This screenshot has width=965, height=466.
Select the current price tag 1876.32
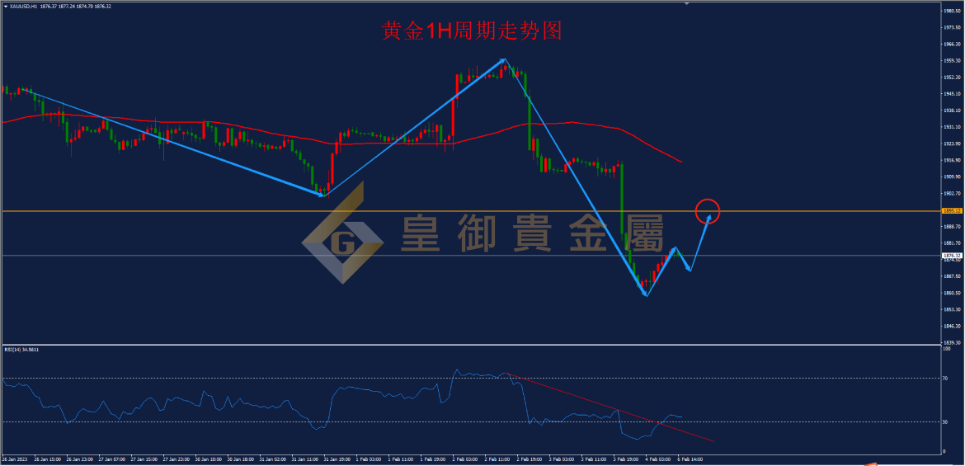pyautogui.click(x=952, y=255)
